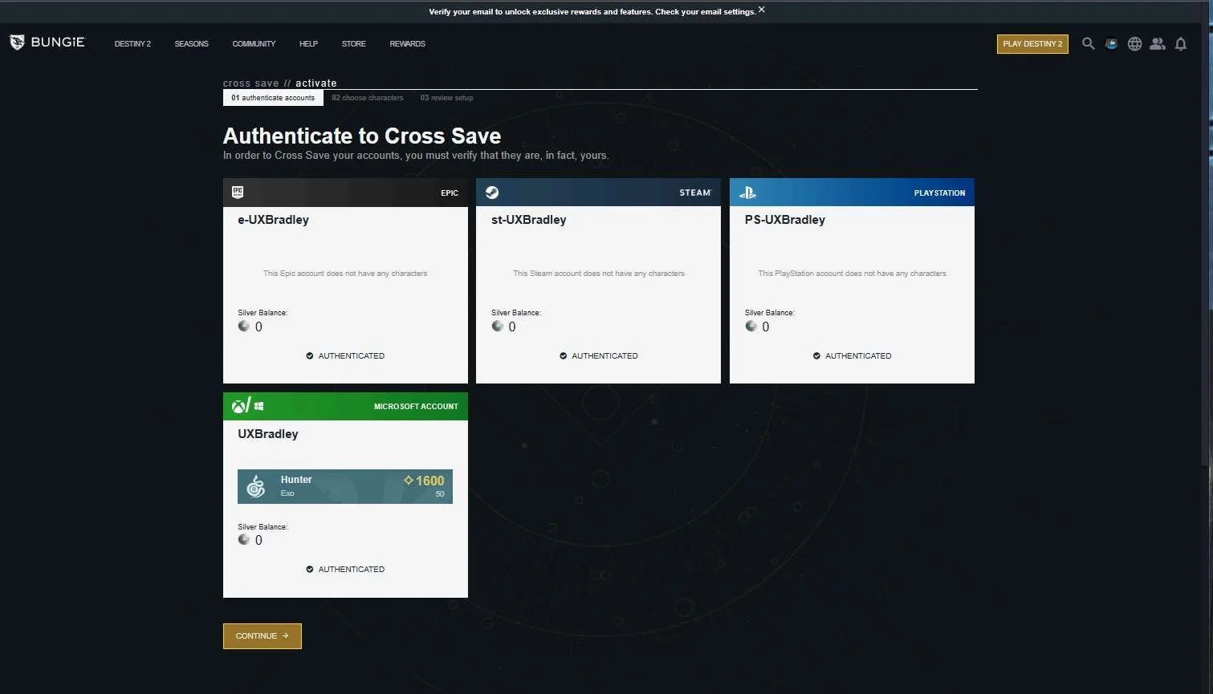
Task: Click the e-UXBradley account name
Action: point(273,220)
